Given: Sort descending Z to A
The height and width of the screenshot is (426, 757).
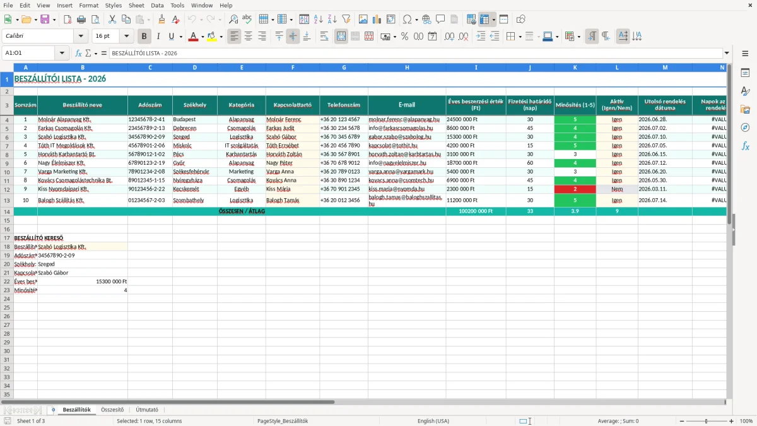Looking at the screenshot, I should coord(332,20).
